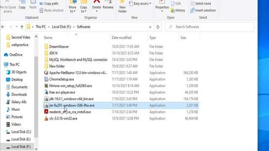Refresh the Softwares folder view

coord(158,27)
